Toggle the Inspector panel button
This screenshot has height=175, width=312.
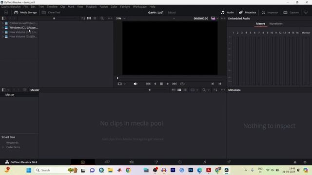(270, 12)
